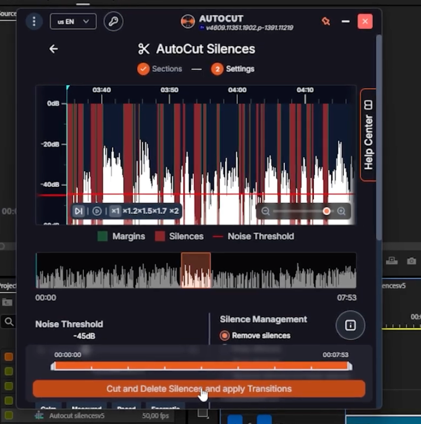This screenshot has width=421, height=424.
Task: Set playback speed to x1
Action: (x=115, y=211)
